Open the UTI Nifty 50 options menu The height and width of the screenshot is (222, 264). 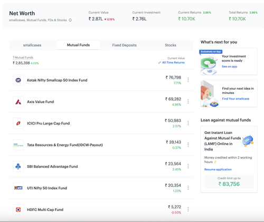(188, 188)
